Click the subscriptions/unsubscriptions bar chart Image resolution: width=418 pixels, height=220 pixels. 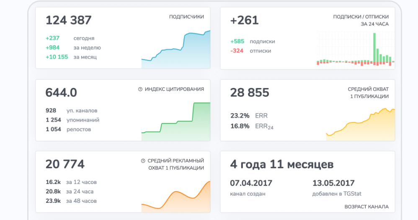coord(355,49)
